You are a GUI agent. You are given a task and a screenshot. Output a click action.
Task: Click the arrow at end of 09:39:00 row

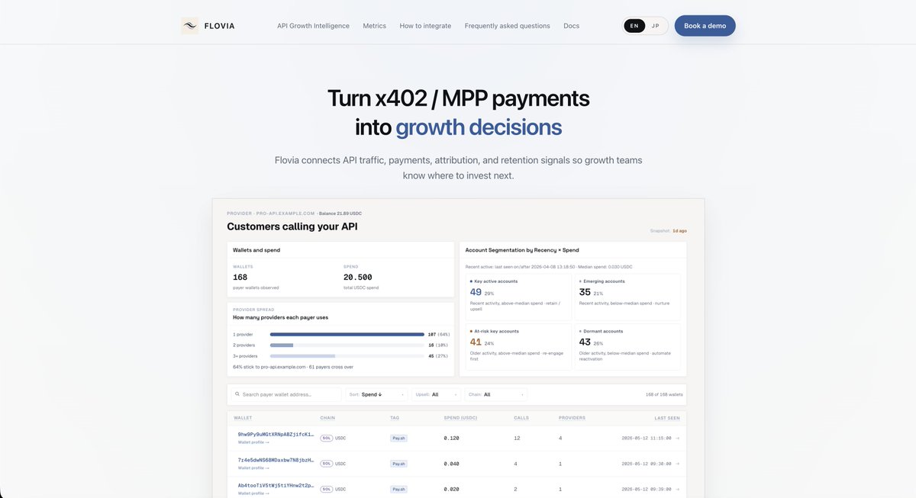(x=677, y=489)
